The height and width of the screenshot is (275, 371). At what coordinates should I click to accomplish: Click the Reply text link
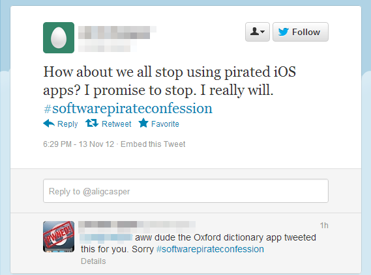coord(67,124)
